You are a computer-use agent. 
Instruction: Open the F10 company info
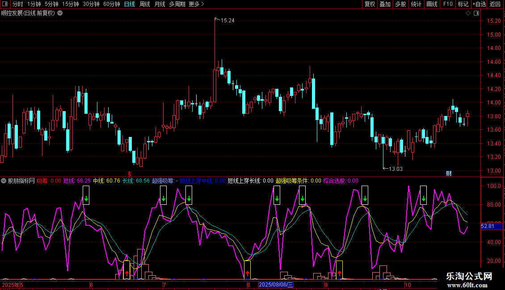tap(447, 4)
